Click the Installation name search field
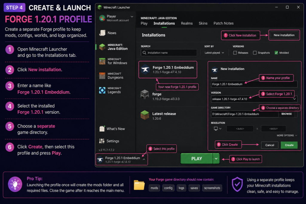The width and height of the screenshot is (306, 204). (169, 53)
